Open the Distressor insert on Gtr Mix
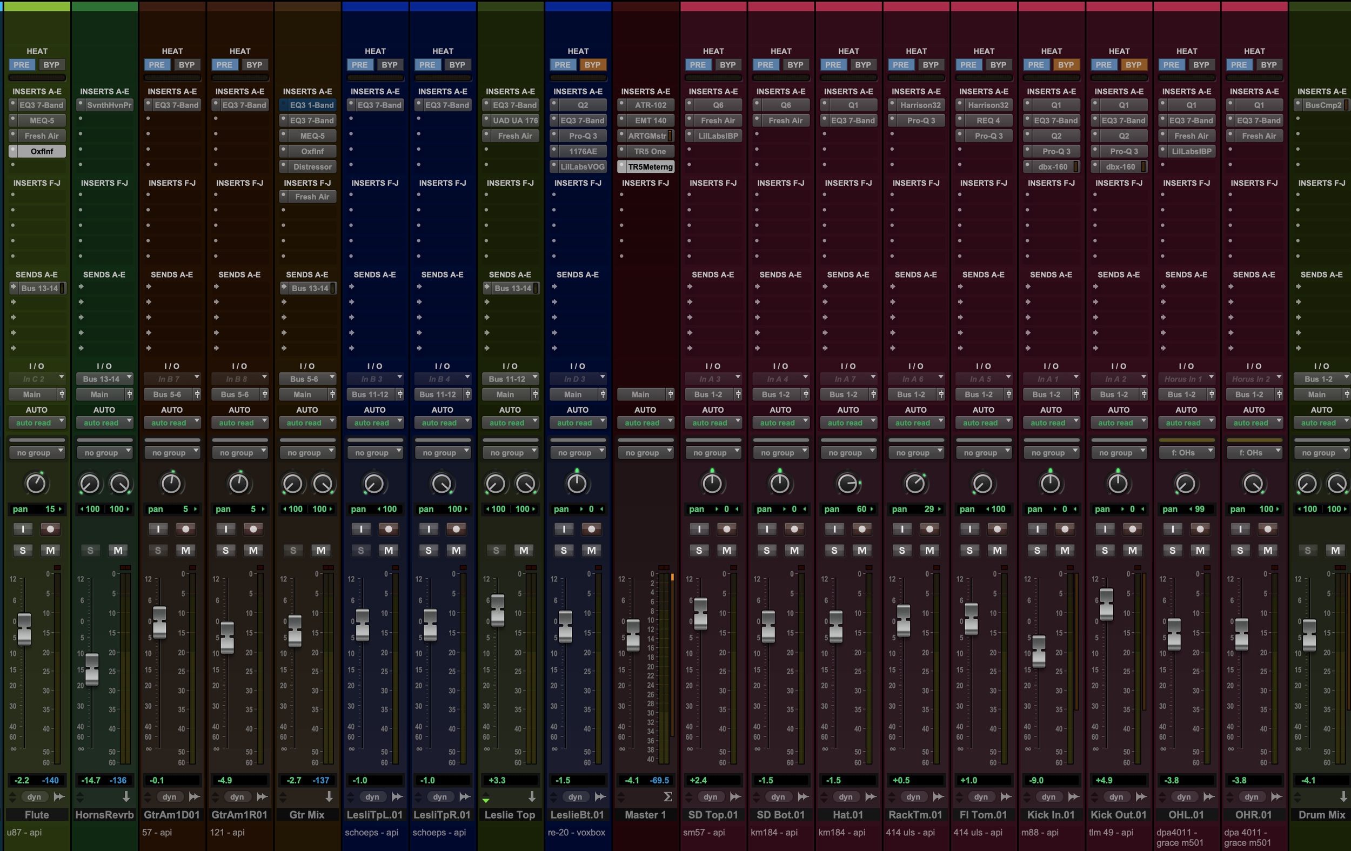Viewport: 1351px width, 851px height. point(312,166)
